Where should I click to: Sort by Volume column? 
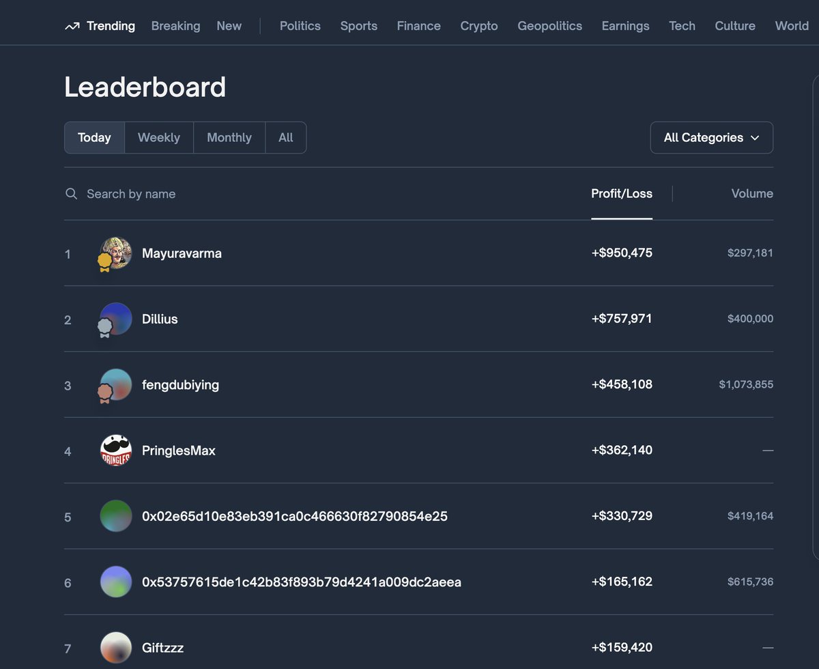(752, 194)
